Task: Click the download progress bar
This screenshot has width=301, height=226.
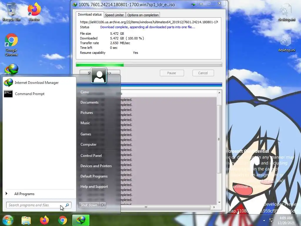Action: coord(149,64)
